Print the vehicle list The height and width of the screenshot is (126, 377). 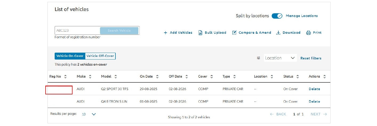click(x=314, y=33)
